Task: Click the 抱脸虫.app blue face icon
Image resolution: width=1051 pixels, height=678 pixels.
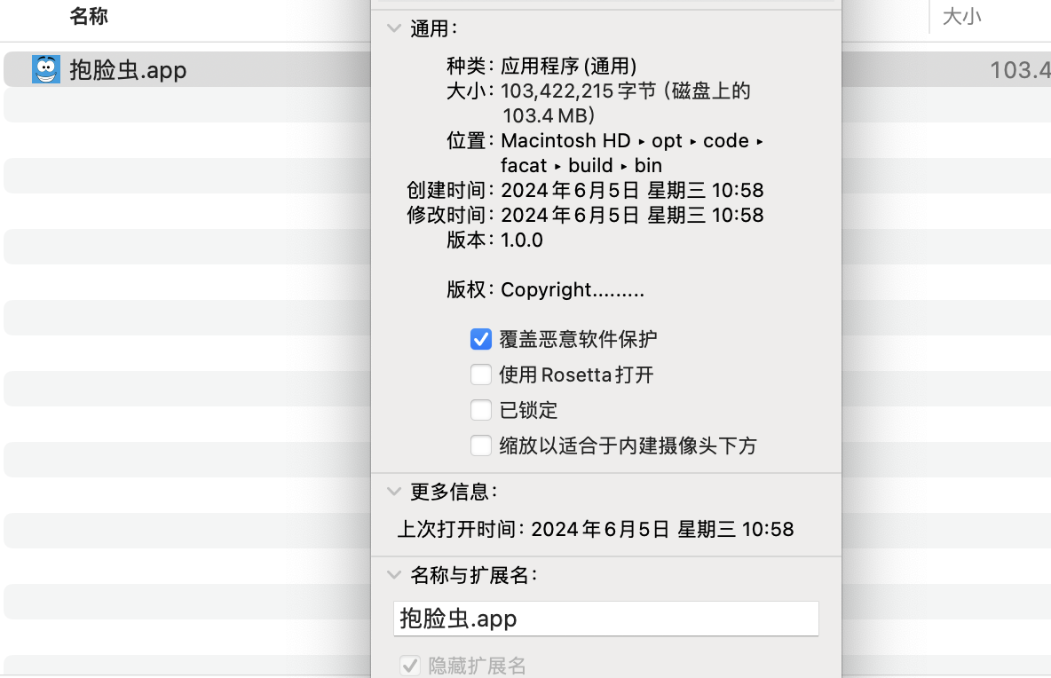Action: pyautogui.click(x=46, y=69)
